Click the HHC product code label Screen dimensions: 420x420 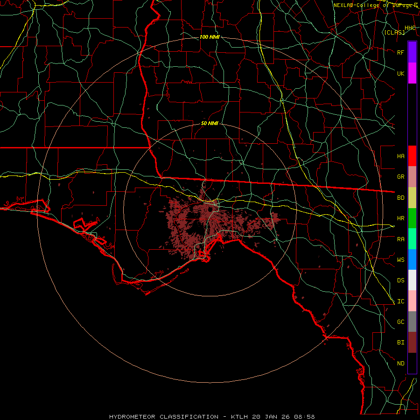[x=410, y=28]
